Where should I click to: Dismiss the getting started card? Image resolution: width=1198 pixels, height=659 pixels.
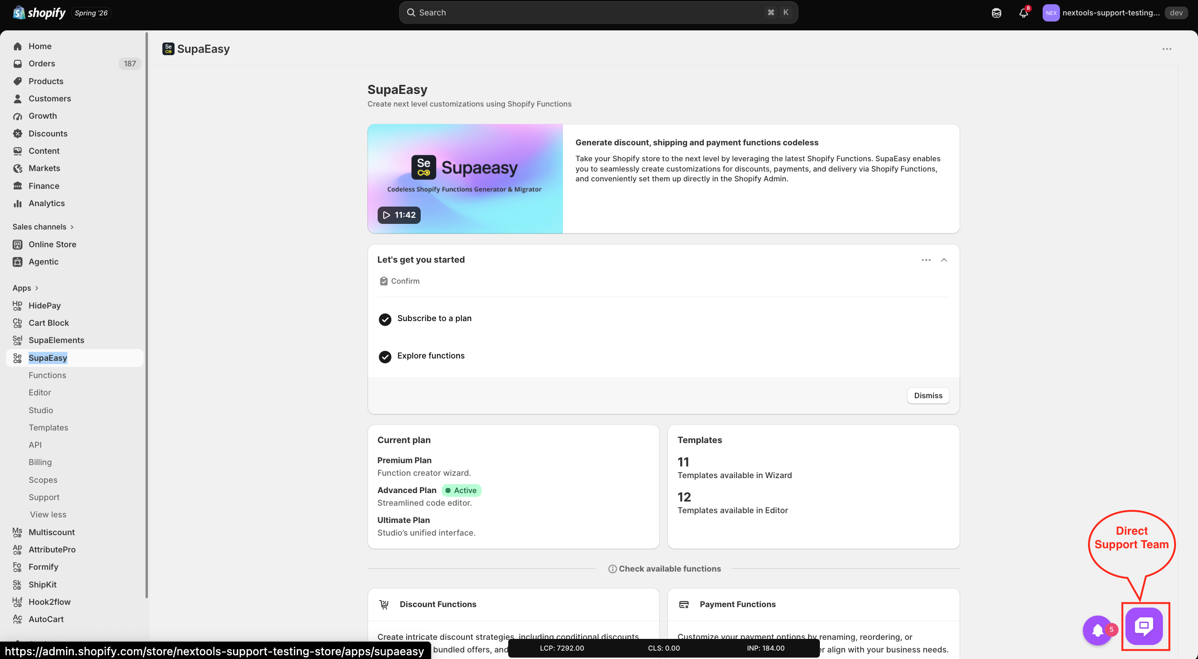pyautogui.click(x=928, y=395)
